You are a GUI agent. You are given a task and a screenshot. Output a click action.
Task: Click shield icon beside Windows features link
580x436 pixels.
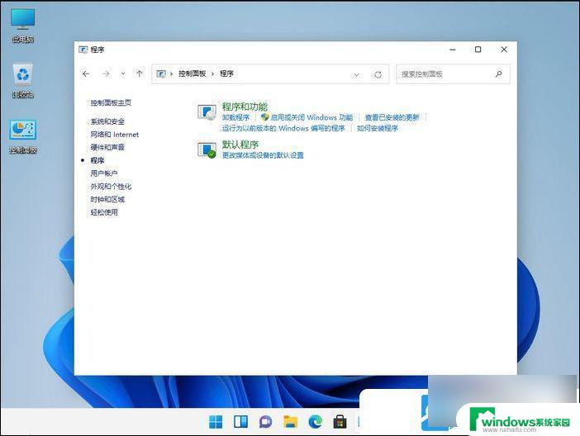pos(265,117)
